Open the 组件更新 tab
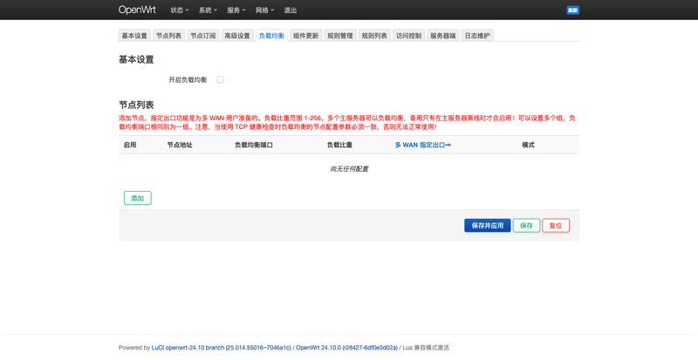 305,36
